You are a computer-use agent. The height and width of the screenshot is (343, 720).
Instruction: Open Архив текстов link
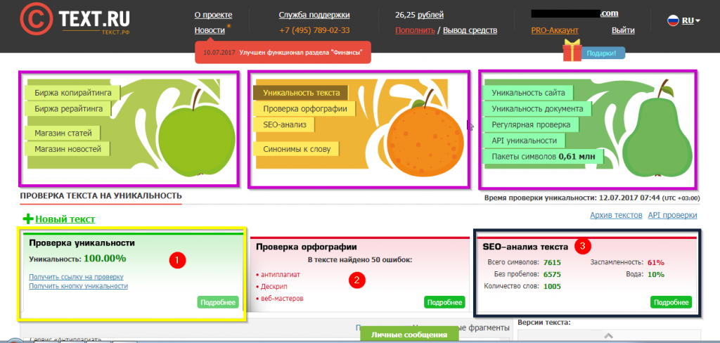pos(616,215)
